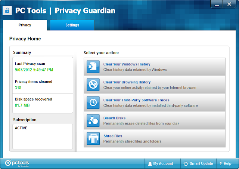The height and width of the screenshot is (169, 239).
Task: Click 'Clear history data retained by Windows' description
Action: tap(135, 70)
